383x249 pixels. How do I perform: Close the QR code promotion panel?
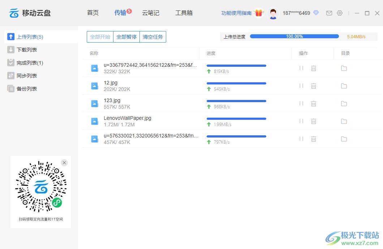64,163
